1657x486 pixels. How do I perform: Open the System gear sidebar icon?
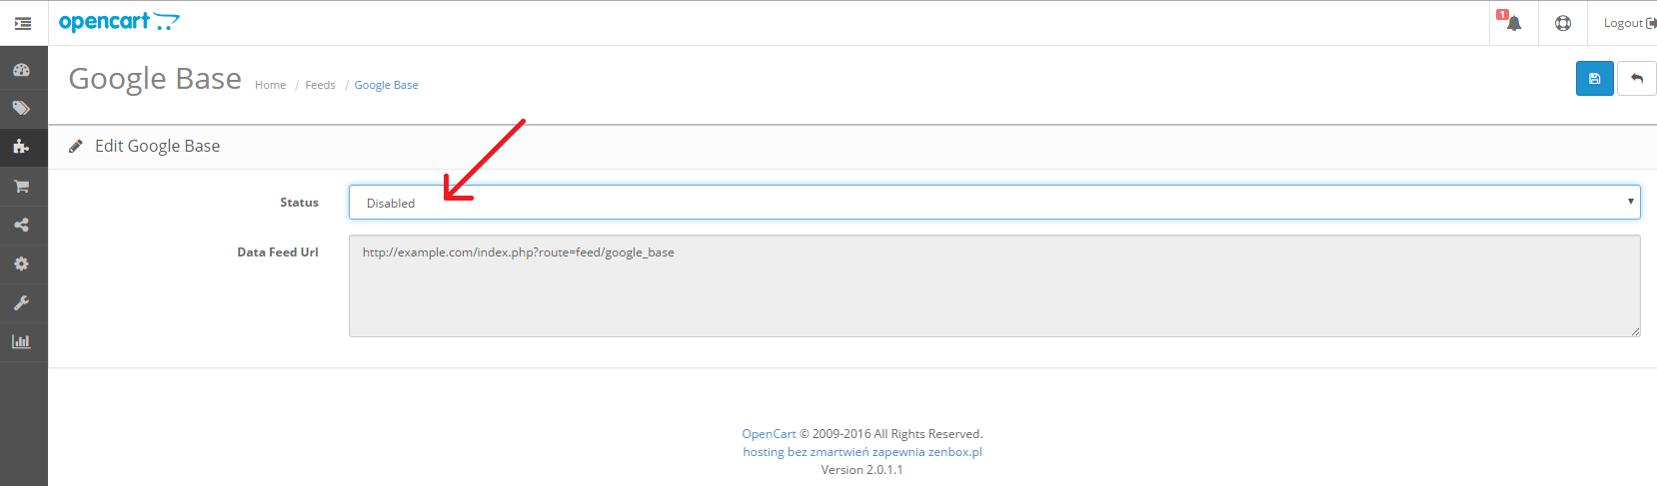coord(21,263)
